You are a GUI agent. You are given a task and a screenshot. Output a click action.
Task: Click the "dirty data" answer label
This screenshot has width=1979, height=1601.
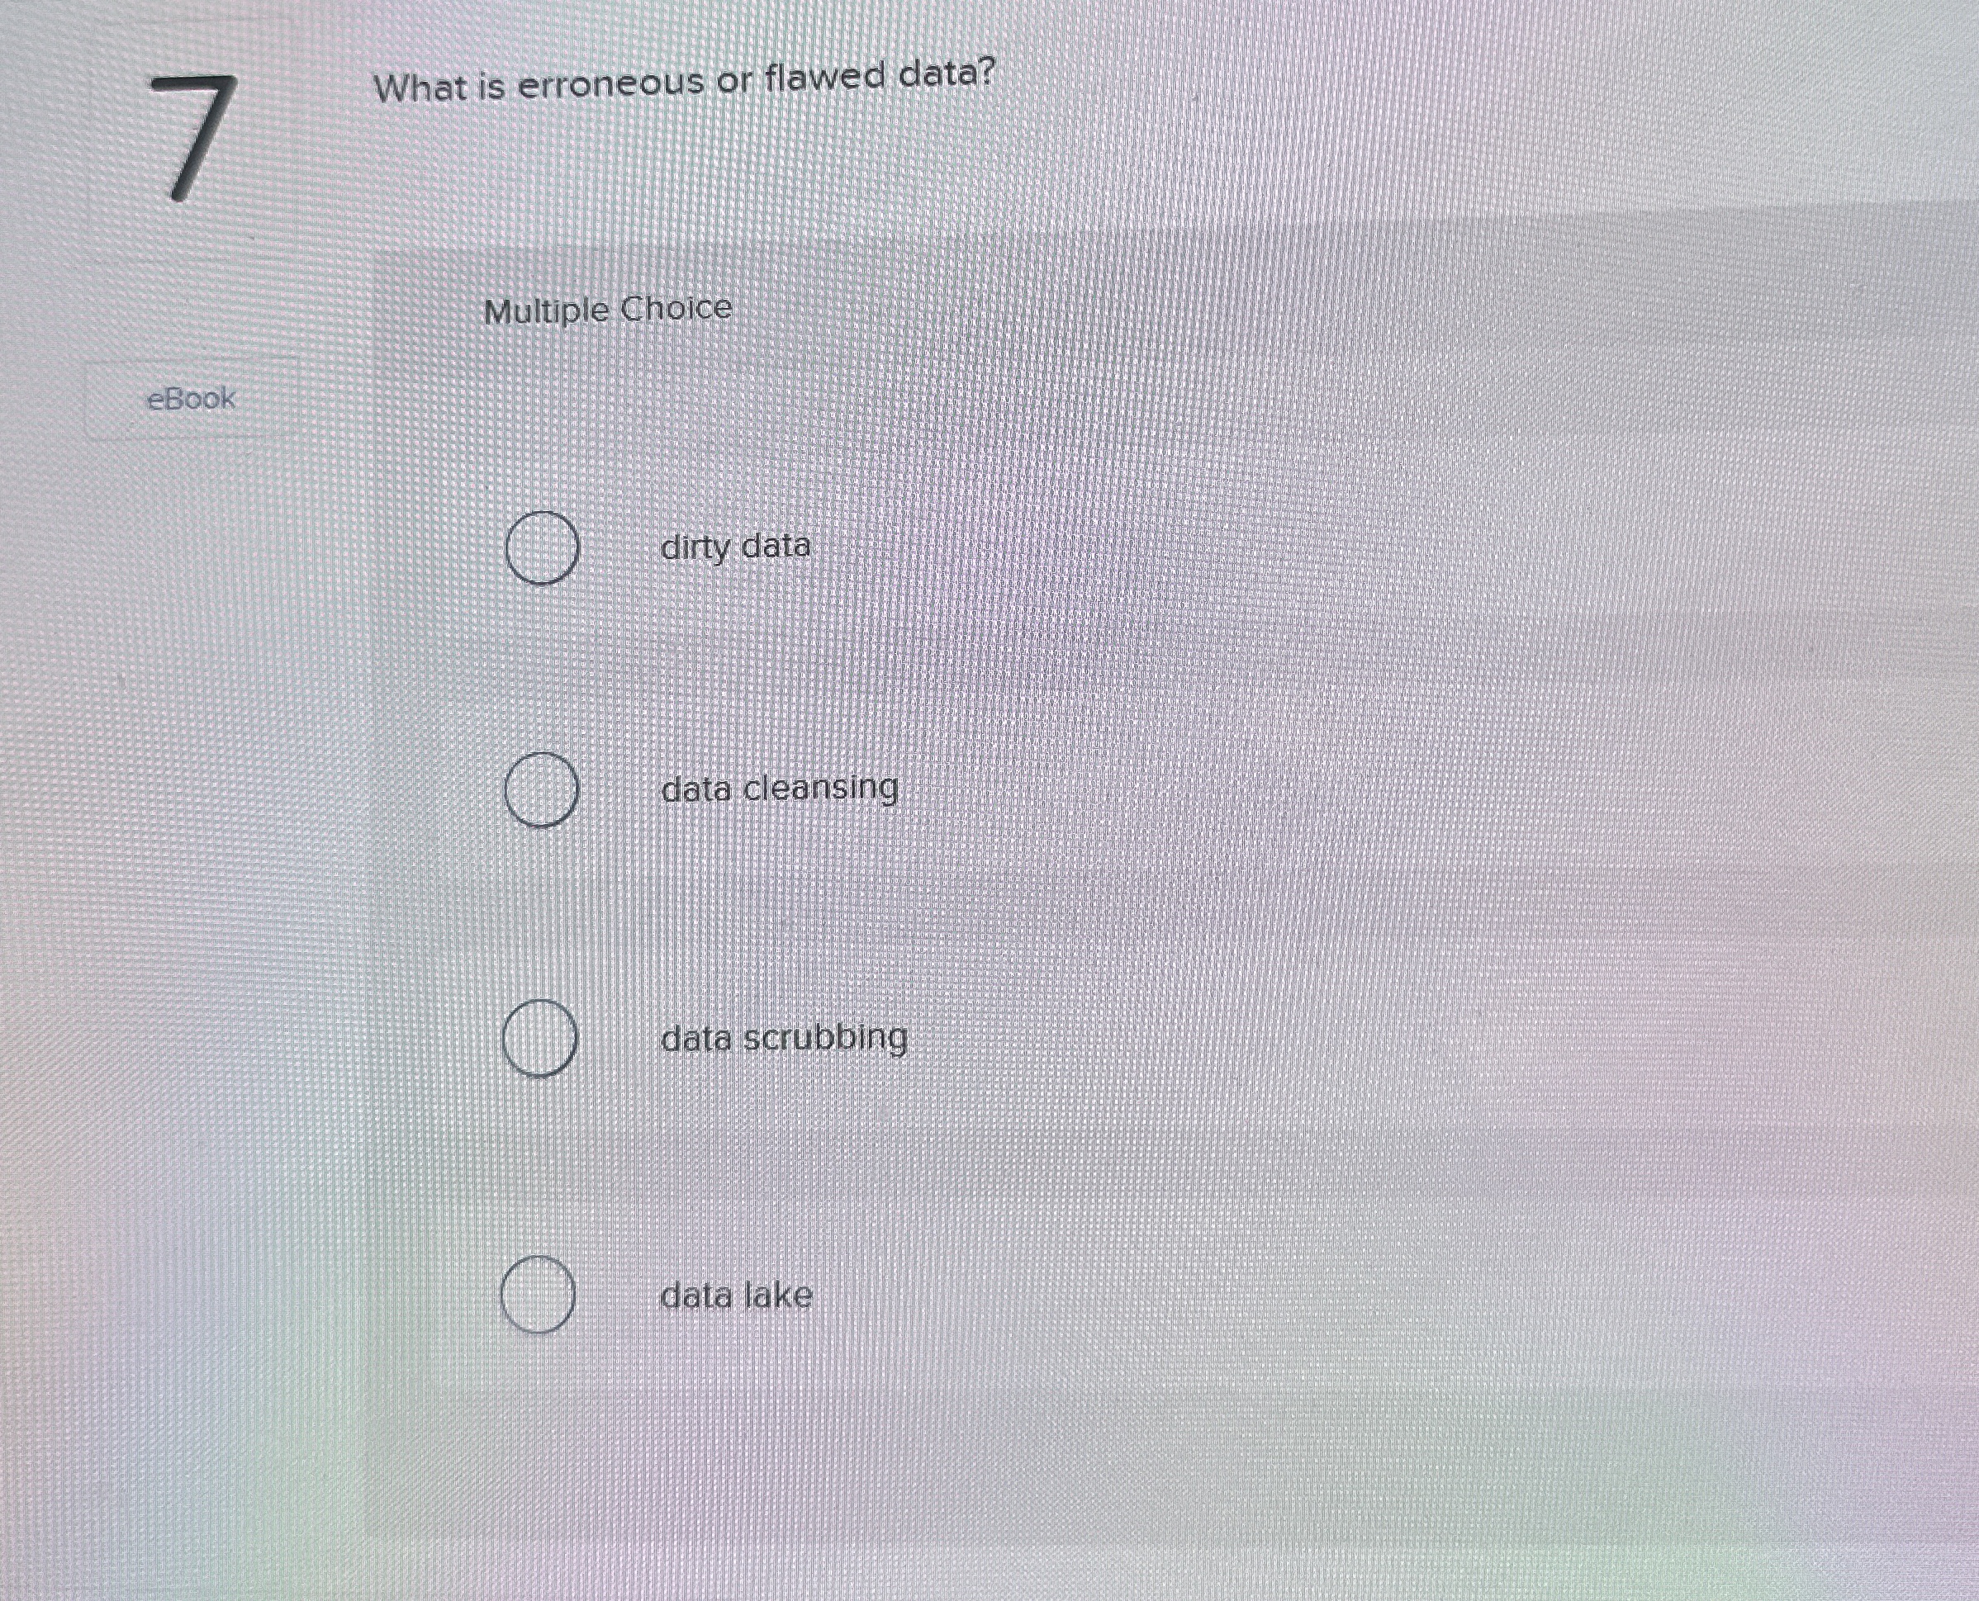[x=735, y=547]
